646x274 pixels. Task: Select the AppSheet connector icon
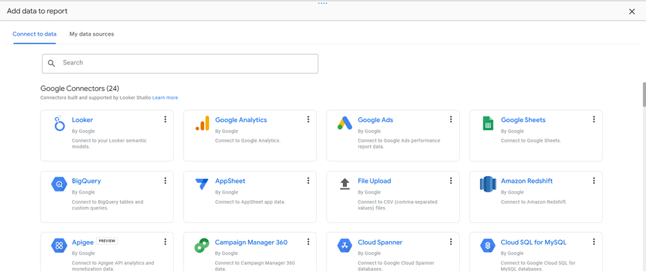202,185
